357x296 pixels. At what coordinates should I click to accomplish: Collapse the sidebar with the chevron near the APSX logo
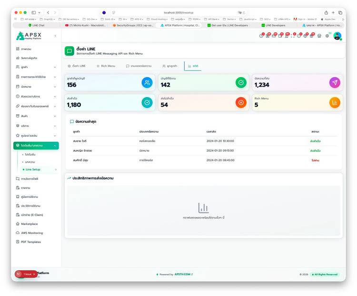55,36
